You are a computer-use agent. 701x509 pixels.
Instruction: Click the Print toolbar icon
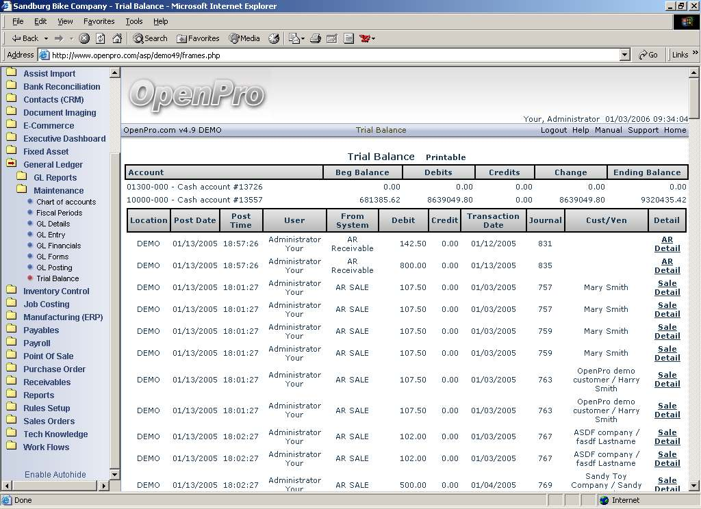(x=316, y=38)
